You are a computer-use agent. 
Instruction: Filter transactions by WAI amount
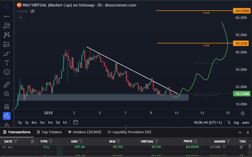point(118,141)
